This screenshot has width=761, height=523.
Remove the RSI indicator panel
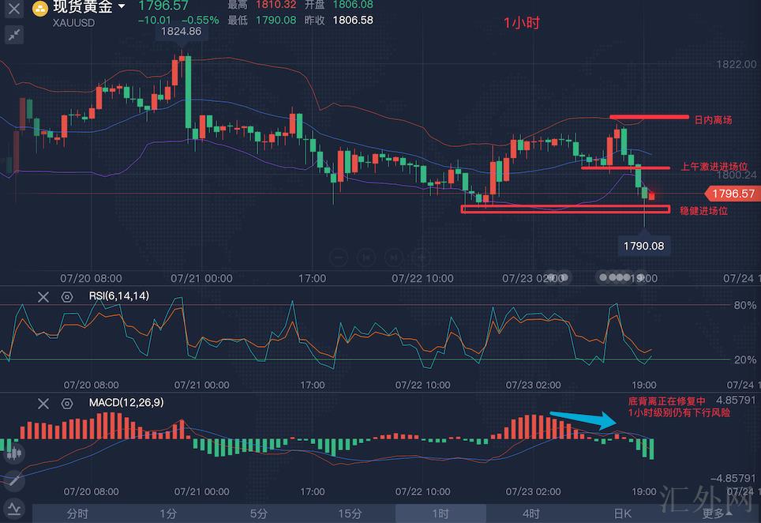coord(43,296)
